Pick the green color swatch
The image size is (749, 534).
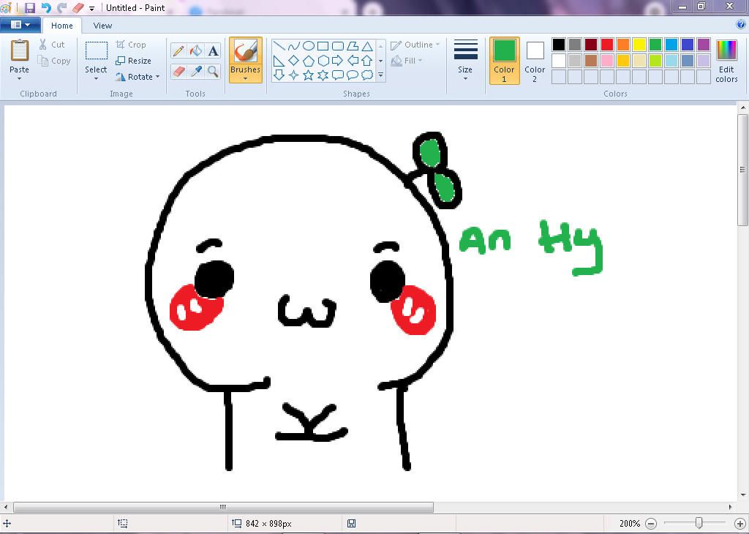point(655,45)
